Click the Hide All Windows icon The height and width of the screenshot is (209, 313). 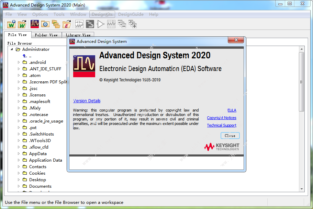pos(122,24)
